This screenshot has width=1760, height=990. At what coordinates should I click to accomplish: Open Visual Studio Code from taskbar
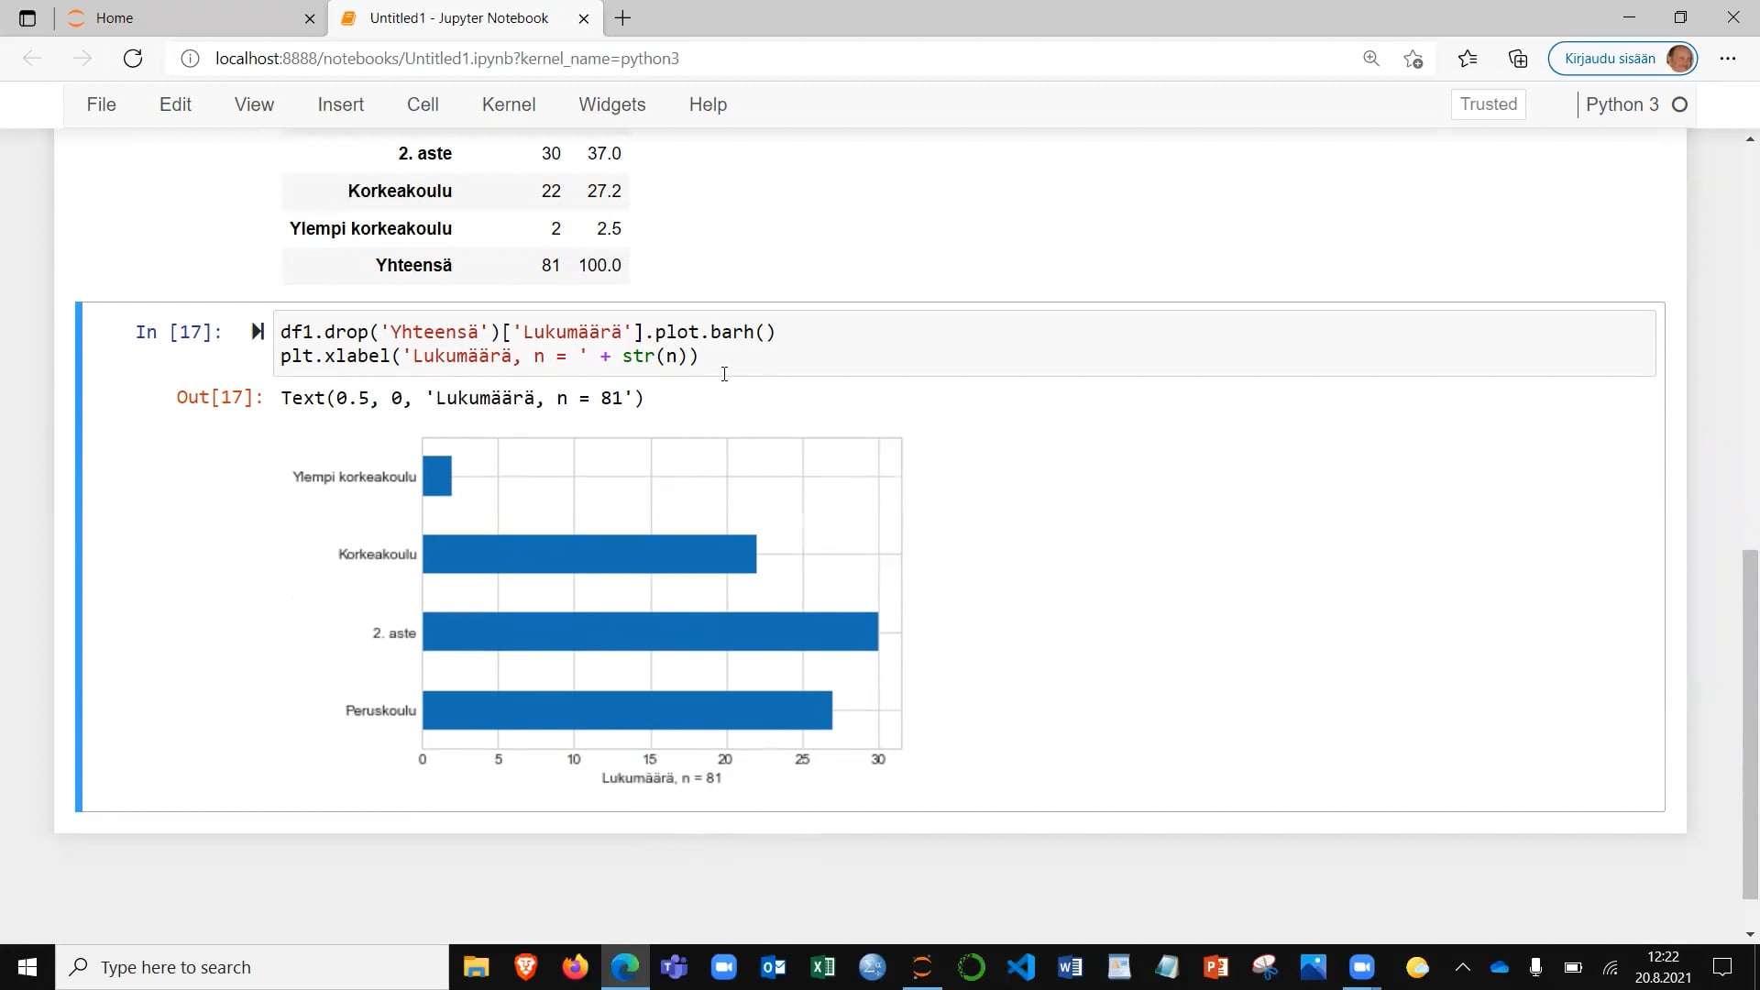point(1020,967)
